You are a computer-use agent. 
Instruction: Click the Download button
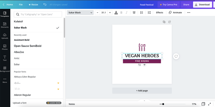click(x=202, y=5)
